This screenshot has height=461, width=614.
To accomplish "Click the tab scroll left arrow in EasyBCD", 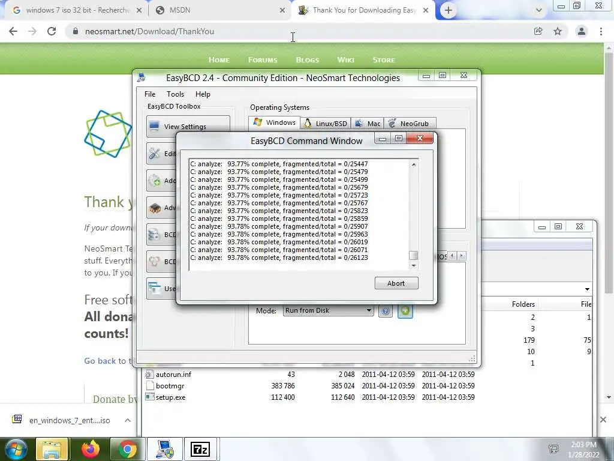I will point(452,256).
